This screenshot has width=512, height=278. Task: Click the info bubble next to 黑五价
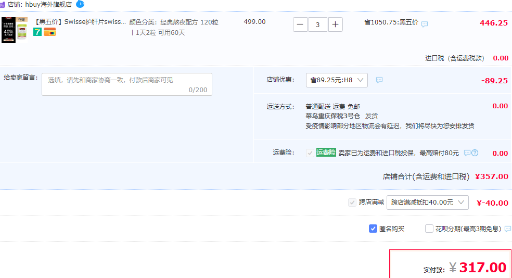425,24
